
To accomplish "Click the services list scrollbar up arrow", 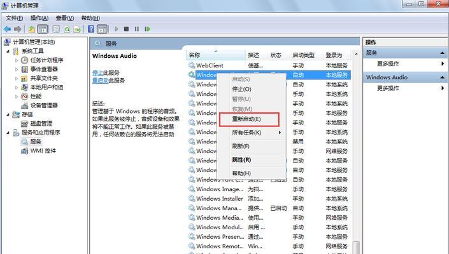I will [x=356, y=54].
